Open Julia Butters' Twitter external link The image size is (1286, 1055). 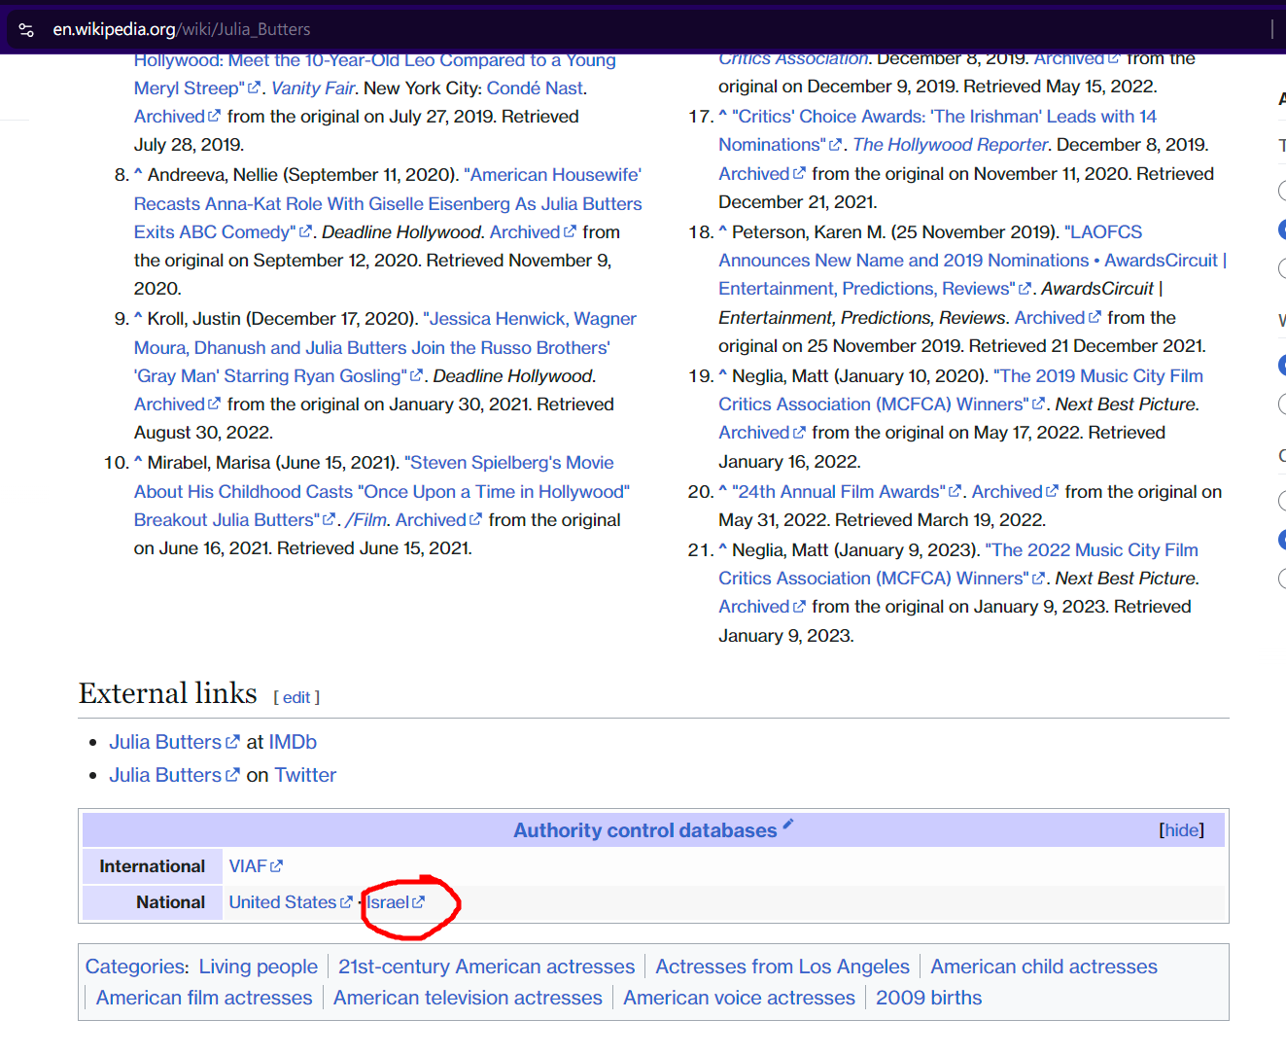pos(165,775)
